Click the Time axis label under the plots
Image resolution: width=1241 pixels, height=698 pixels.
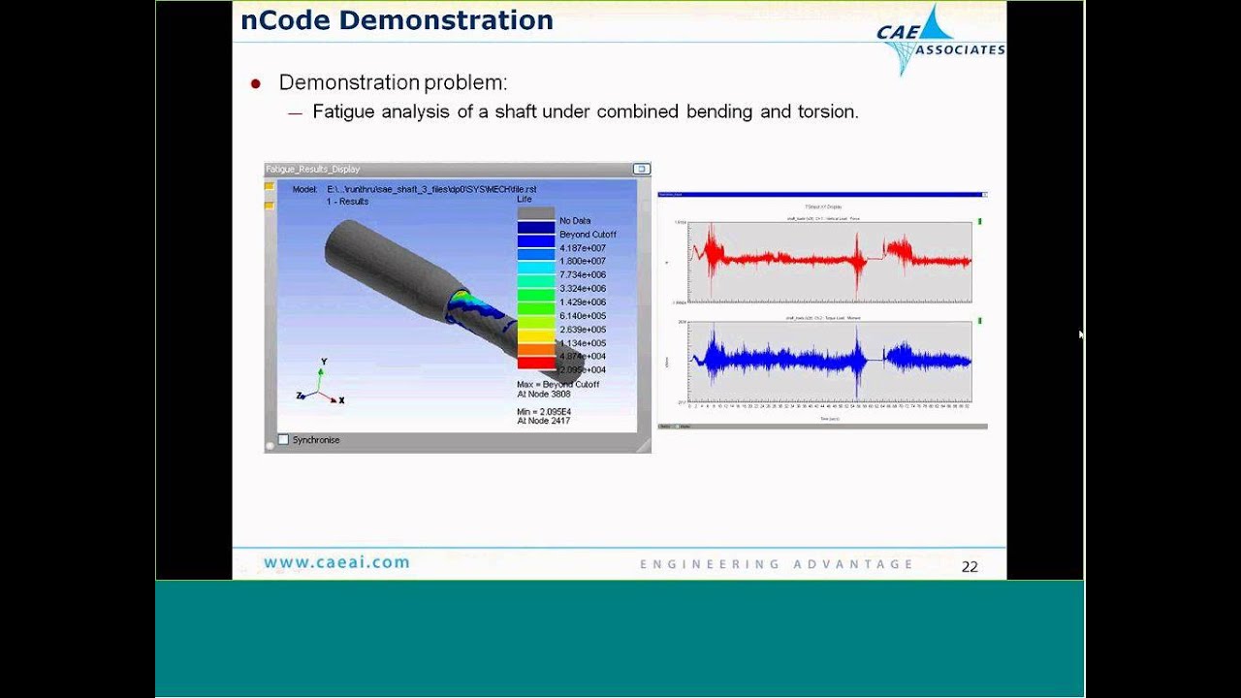[829, 419]
